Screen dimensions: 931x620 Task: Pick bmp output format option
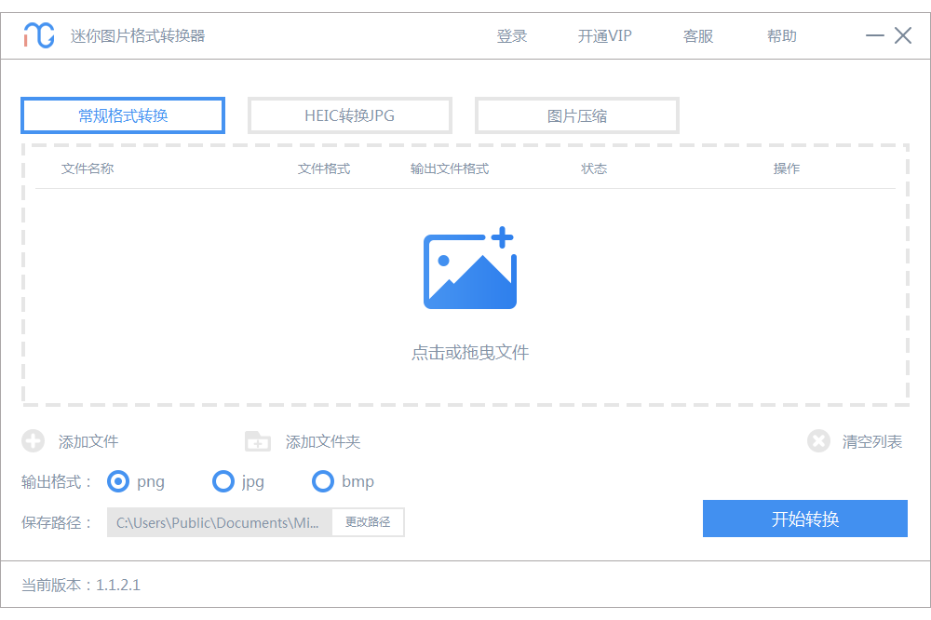[x=323, y=481]
